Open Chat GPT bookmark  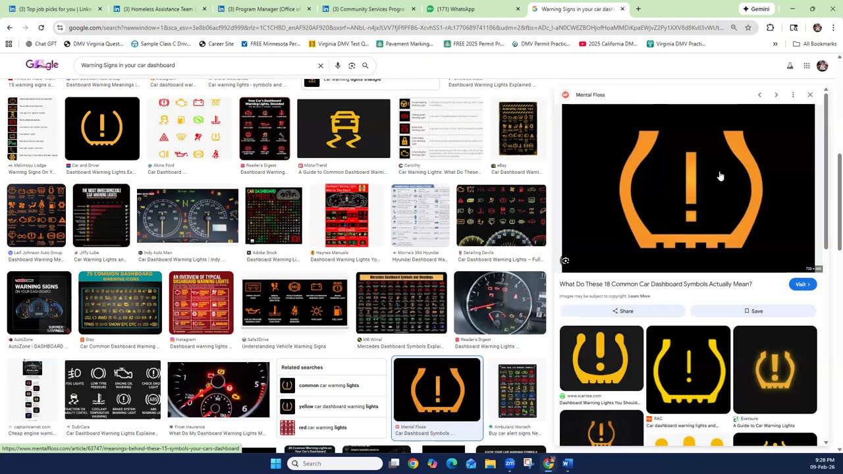[41, 44]
